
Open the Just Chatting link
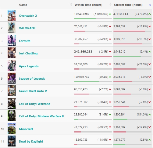click(x=28, y=53)
